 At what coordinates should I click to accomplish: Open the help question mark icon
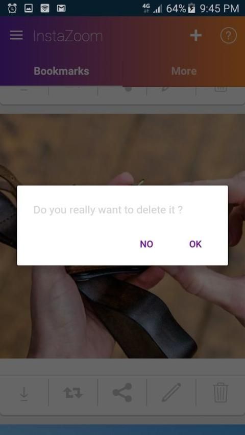(x=228, y=36)
